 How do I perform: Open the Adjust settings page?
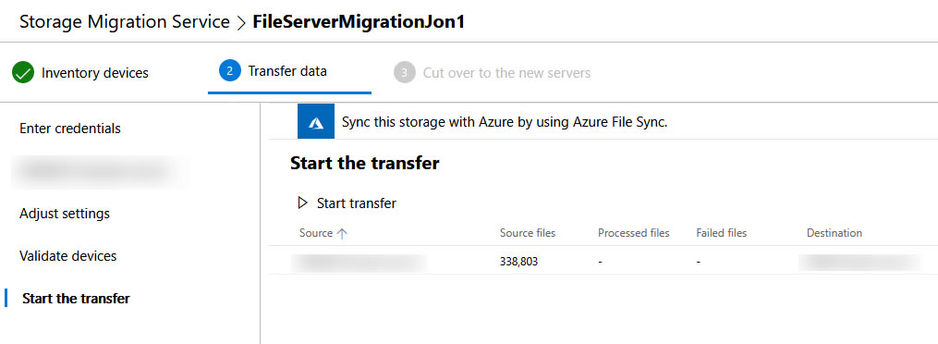point(65,214)
